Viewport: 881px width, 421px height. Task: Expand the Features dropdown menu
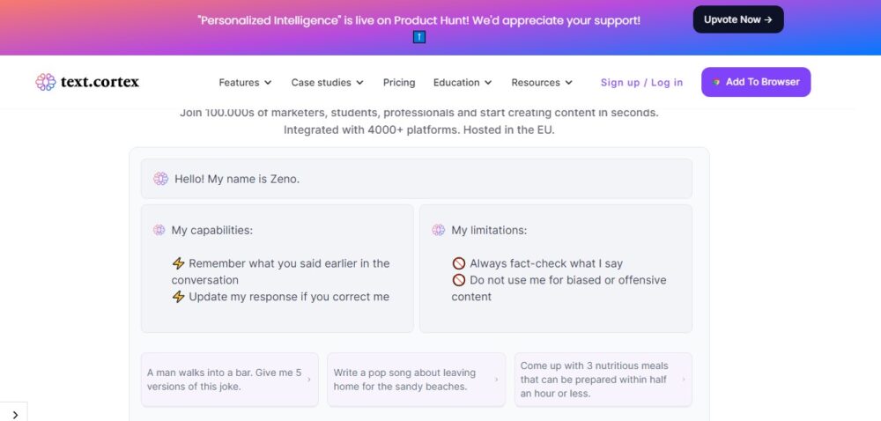pyautogui.click(x=245, y=83)
